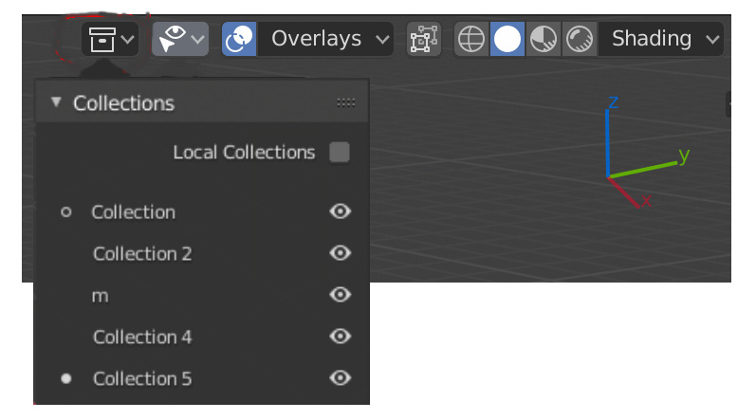Open the collections dropdown arrow next to box icon

tap(128, 39)
